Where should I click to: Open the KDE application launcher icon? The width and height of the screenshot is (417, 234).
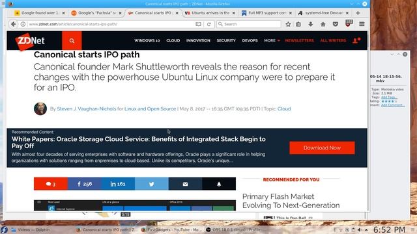click(4, 229)
